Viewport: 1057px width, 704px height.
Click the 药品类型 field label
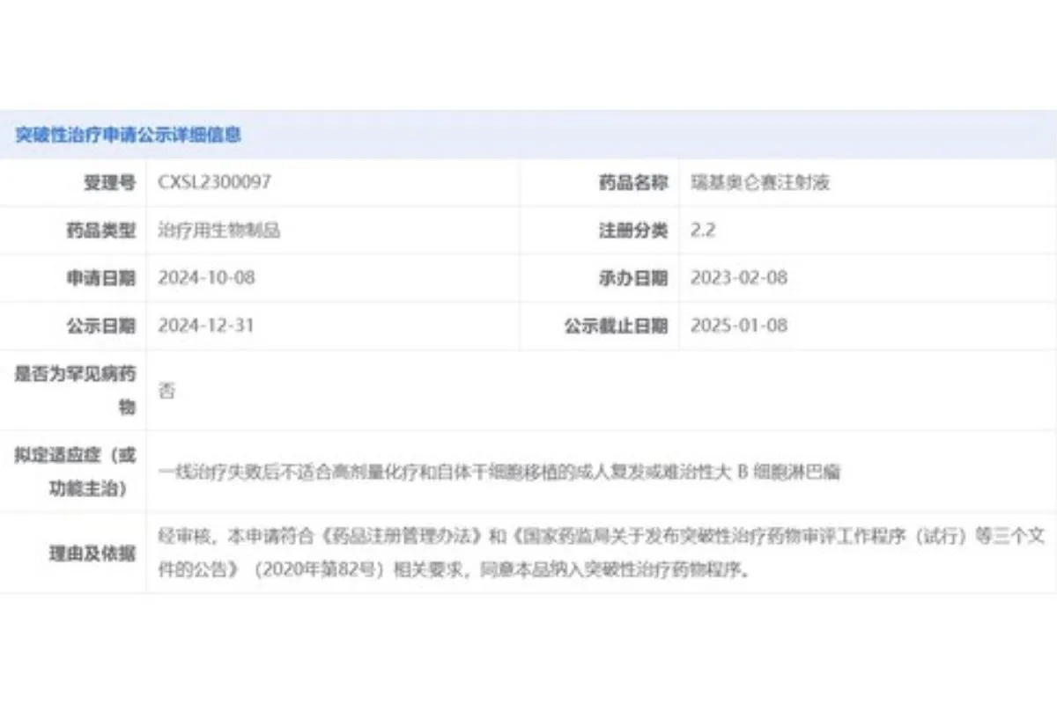tap(101, 231)
